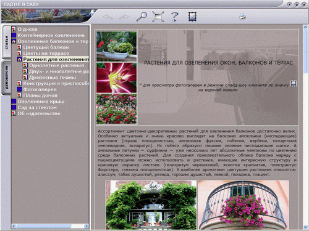Open 'Древесные лианы' article

click(x=53, y=78)
